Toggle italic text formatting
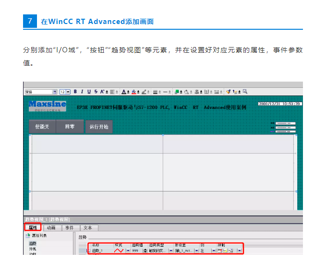326x264 pixels. click(x=82, y=91)
